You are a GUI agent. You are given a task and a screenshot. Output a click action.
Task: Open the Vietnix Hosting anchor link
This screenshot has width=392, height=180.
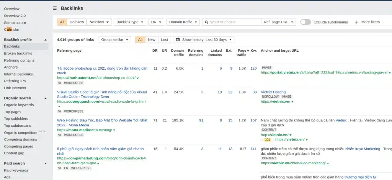273,92
